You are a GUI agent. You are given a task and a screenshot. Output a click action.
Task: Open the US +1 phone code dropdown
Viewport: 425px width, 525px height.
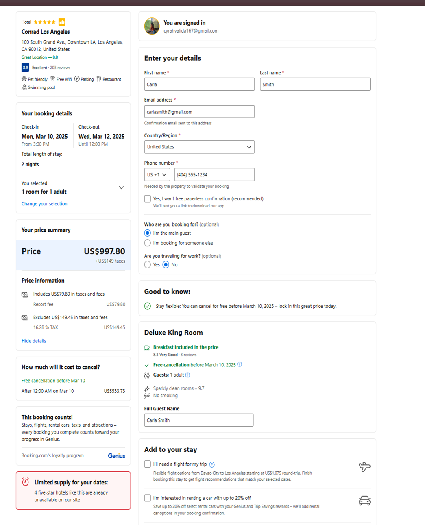[x=157, y=175]
